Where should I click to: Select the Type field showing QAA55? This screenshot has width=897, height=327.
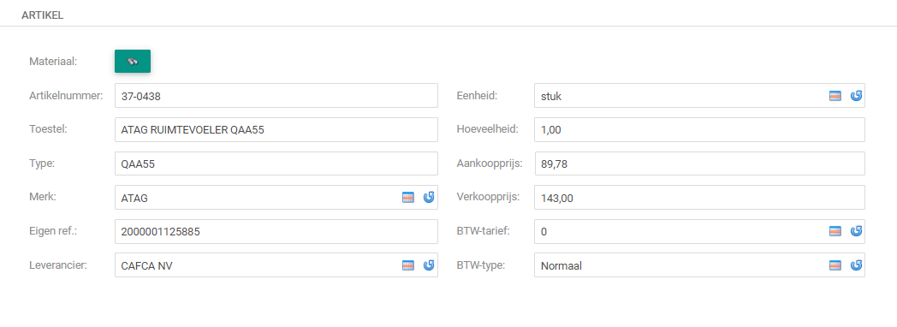point(276,164)
